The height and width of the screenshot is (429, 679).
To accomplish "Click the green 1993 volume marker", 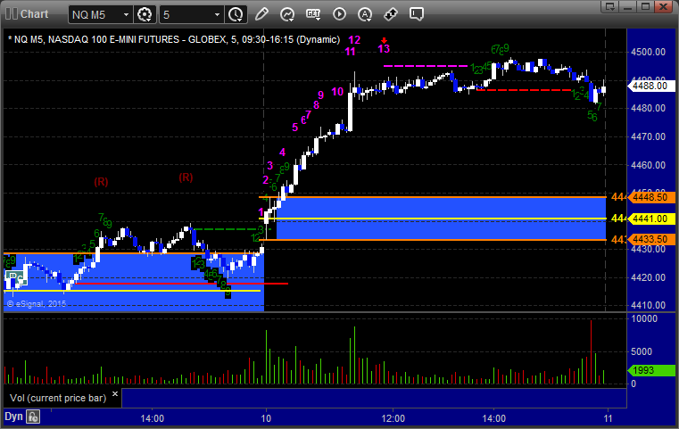I will (650, 370).
